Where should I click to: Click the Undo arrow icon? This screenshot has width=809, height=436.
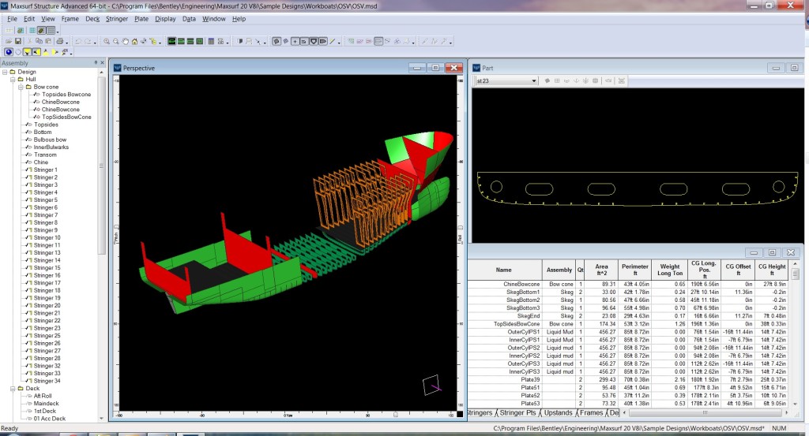78,41
